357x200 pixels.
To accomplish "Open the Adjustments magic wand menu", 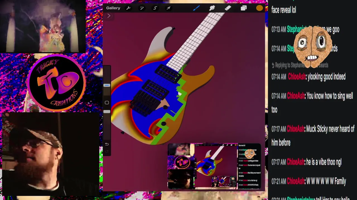I will pyautogui.click(x=142, y=8).
